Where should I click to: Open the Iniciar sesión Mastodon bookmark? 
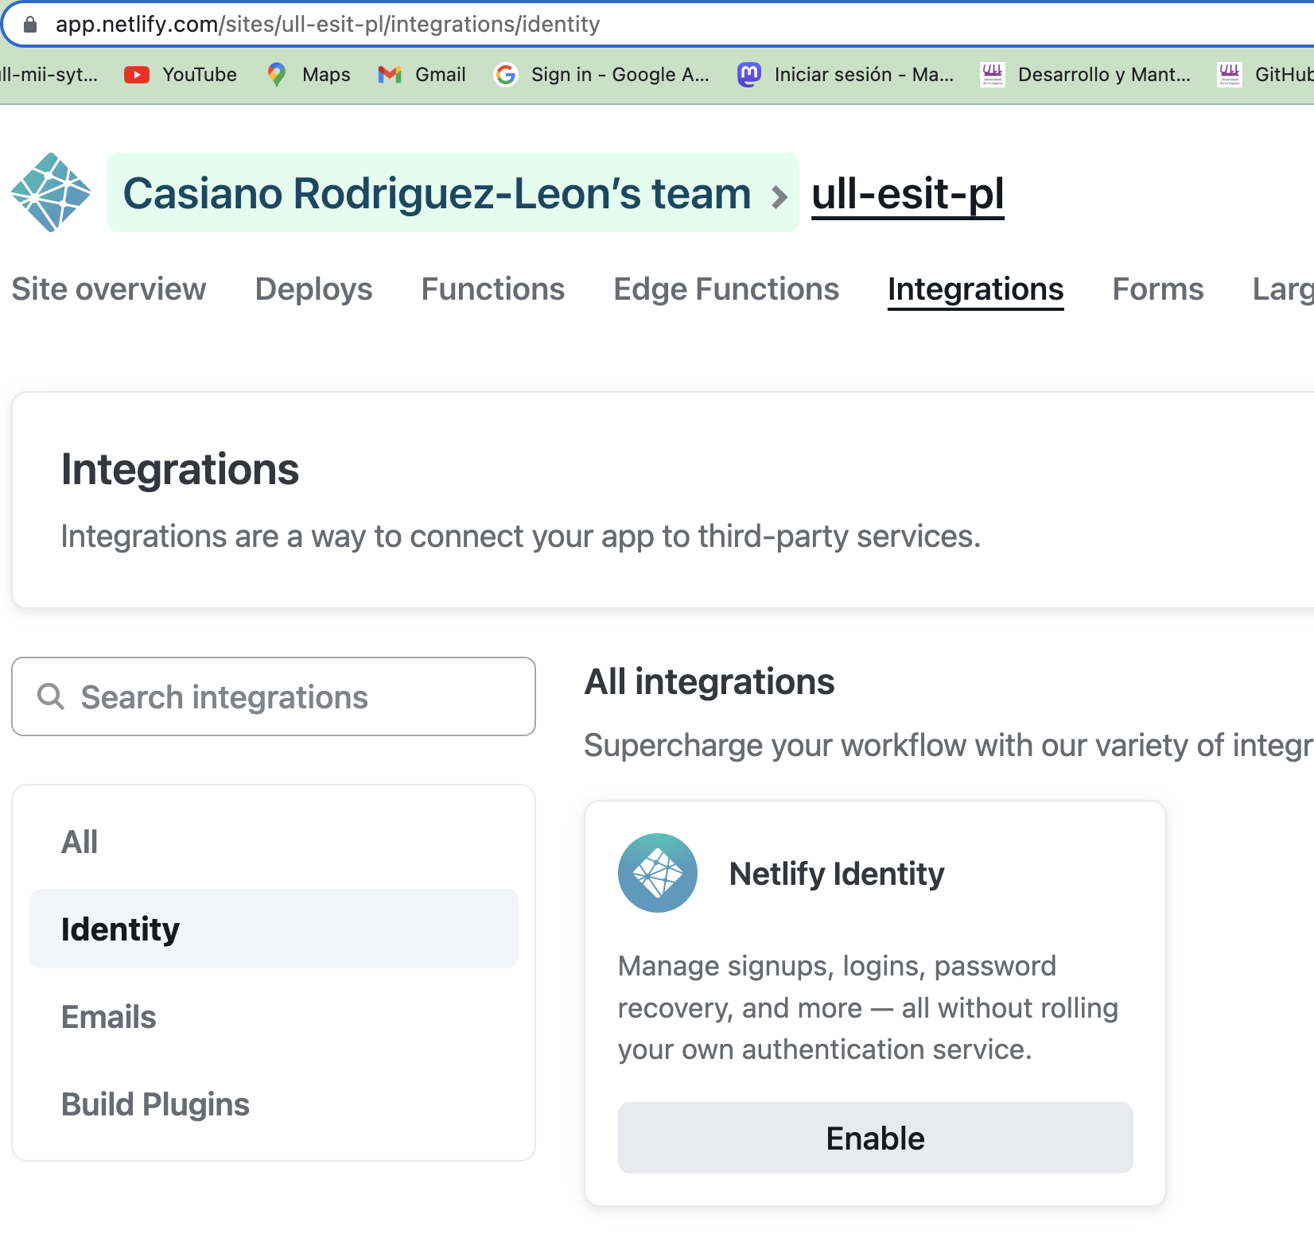click(x=846, y=75)
